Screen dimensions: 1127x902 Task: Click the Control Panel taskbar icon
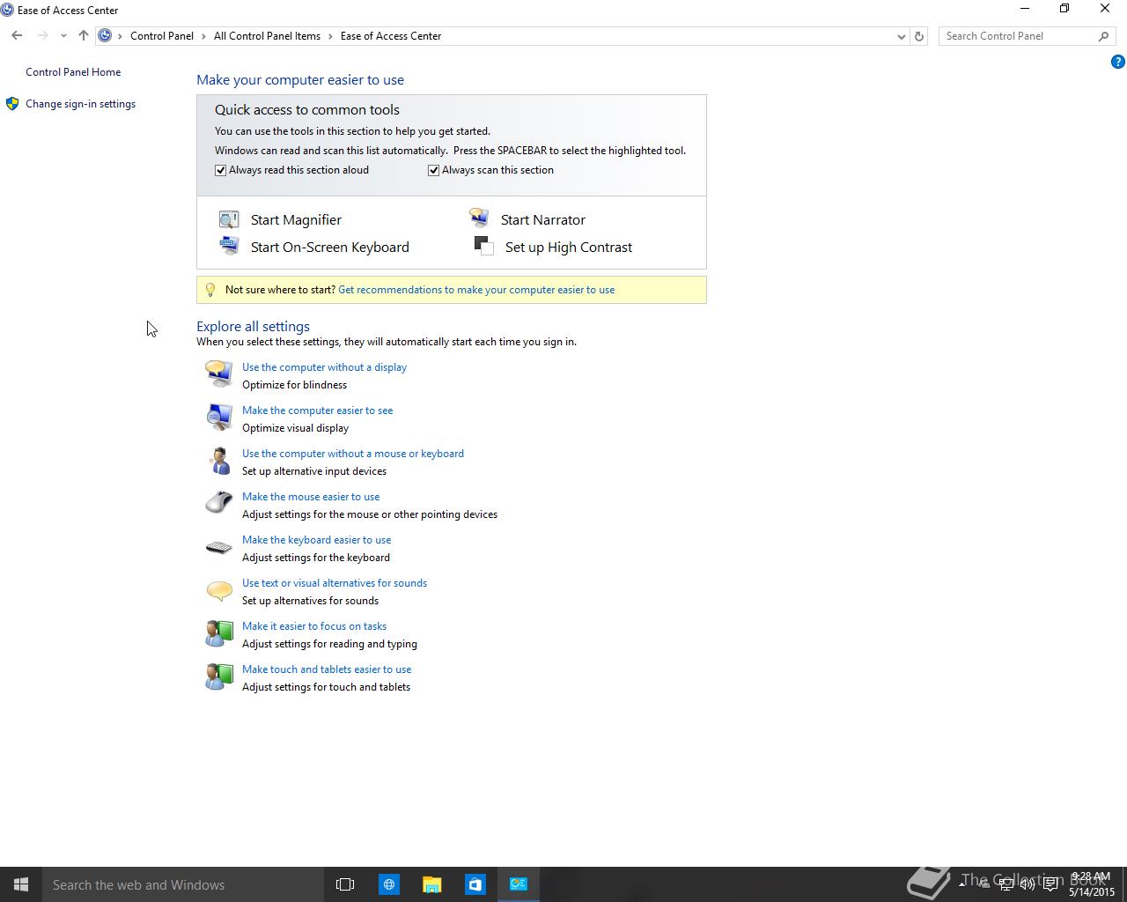tap(518, 884)
